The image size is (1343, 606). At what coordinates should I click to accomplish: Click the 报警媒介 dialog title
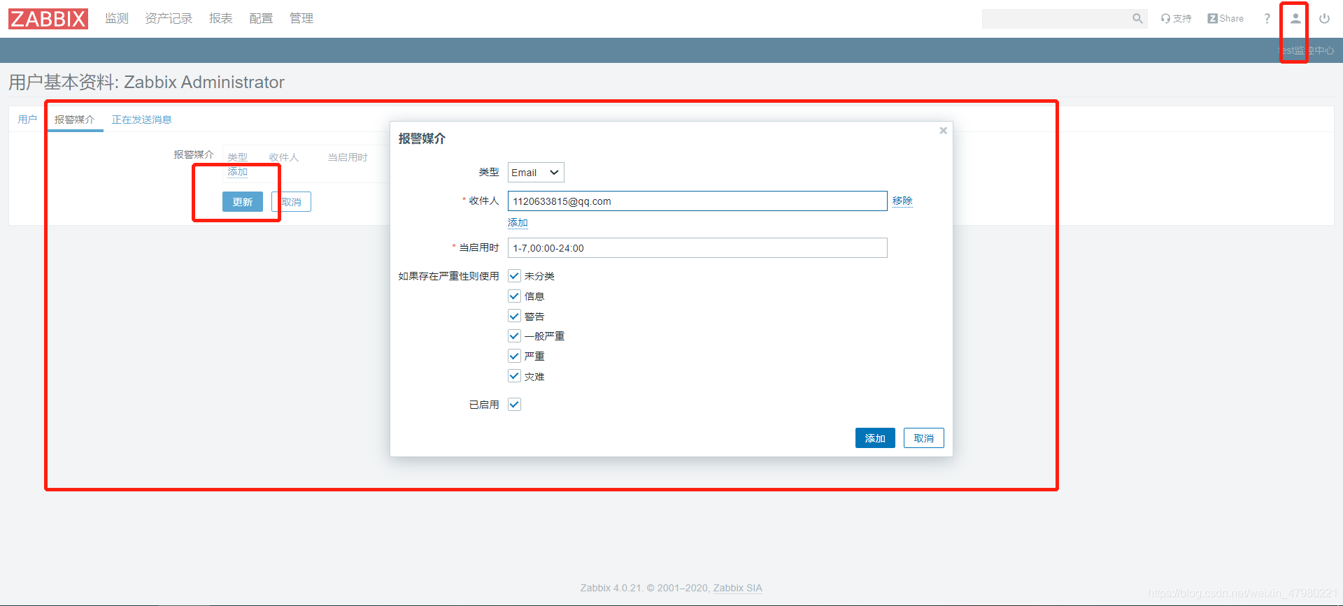point(422,138)
